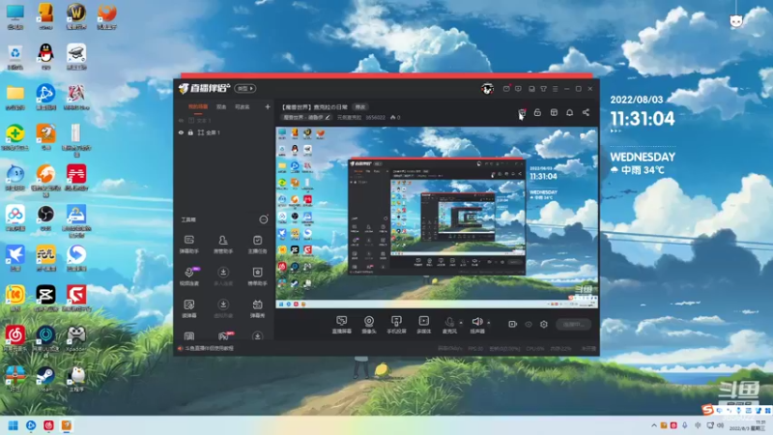Image resolution: width=773 pixels, height=435 pixels.
Task: Mute the 麦克风 microphone
Action: pos(449,325)
